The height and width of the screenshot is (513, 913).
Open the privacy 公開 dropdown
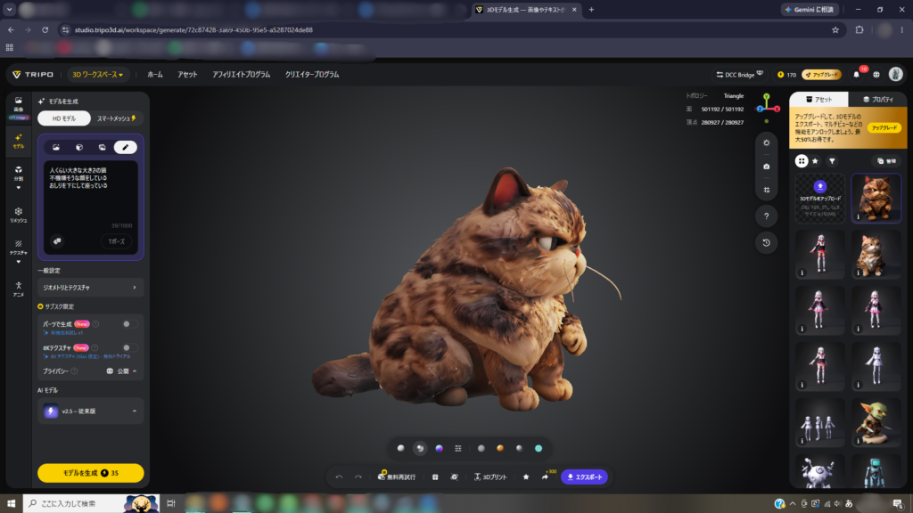coord(121,371)
